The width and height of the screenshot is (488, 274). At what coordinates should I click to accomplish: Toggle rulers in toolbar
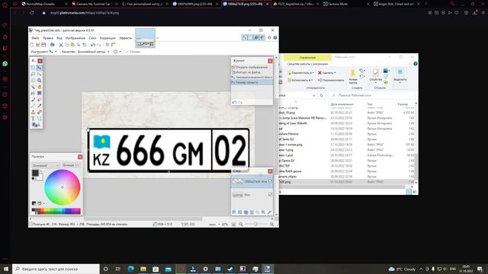[x=114, y=45]
